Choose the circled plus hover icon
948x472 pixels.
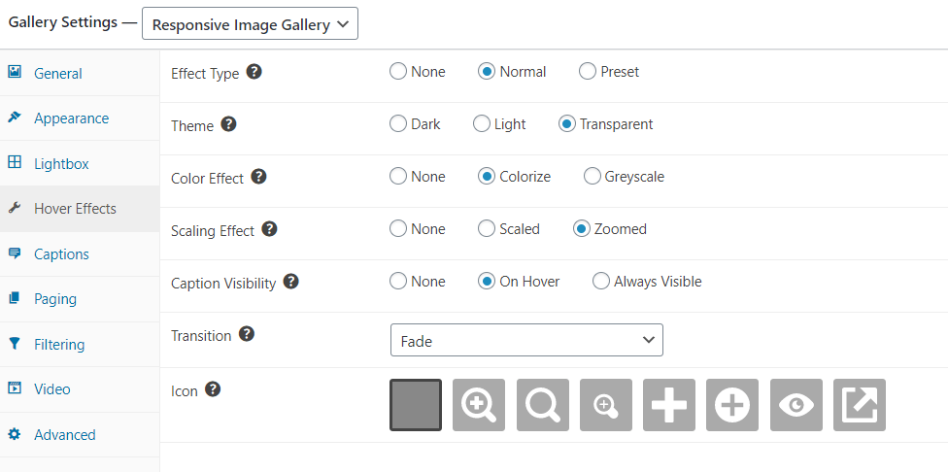[732, 405]
